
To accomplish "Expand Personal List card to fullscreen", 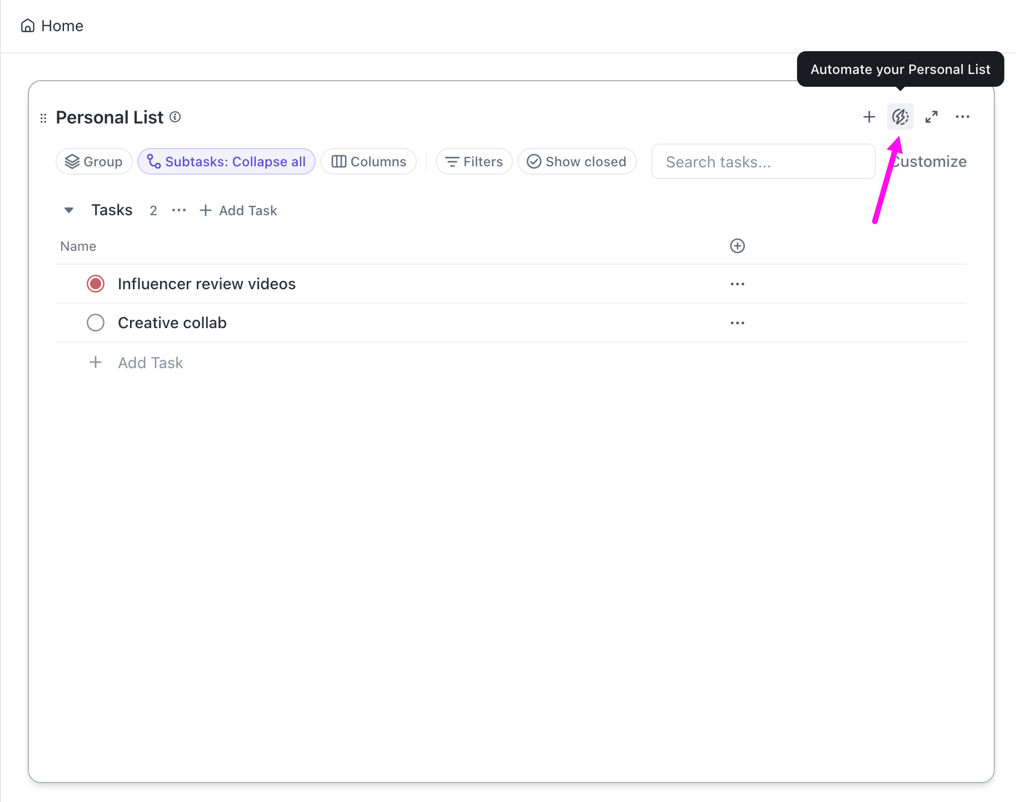I will point(932,117).
